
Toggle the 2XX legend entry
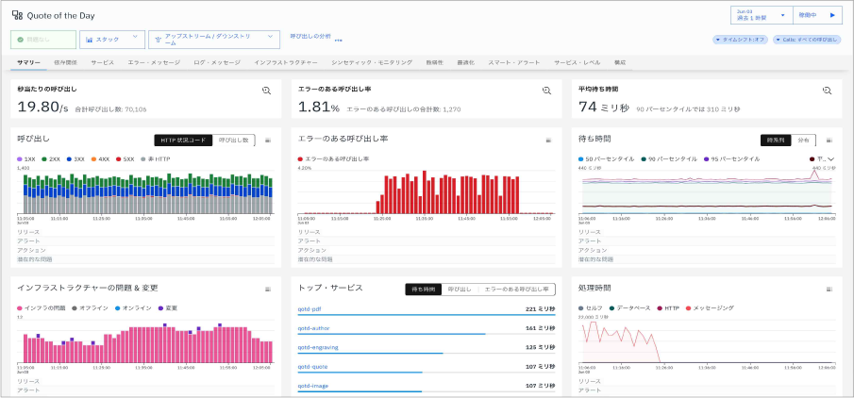pyautogui.click(x=50, y=159)
